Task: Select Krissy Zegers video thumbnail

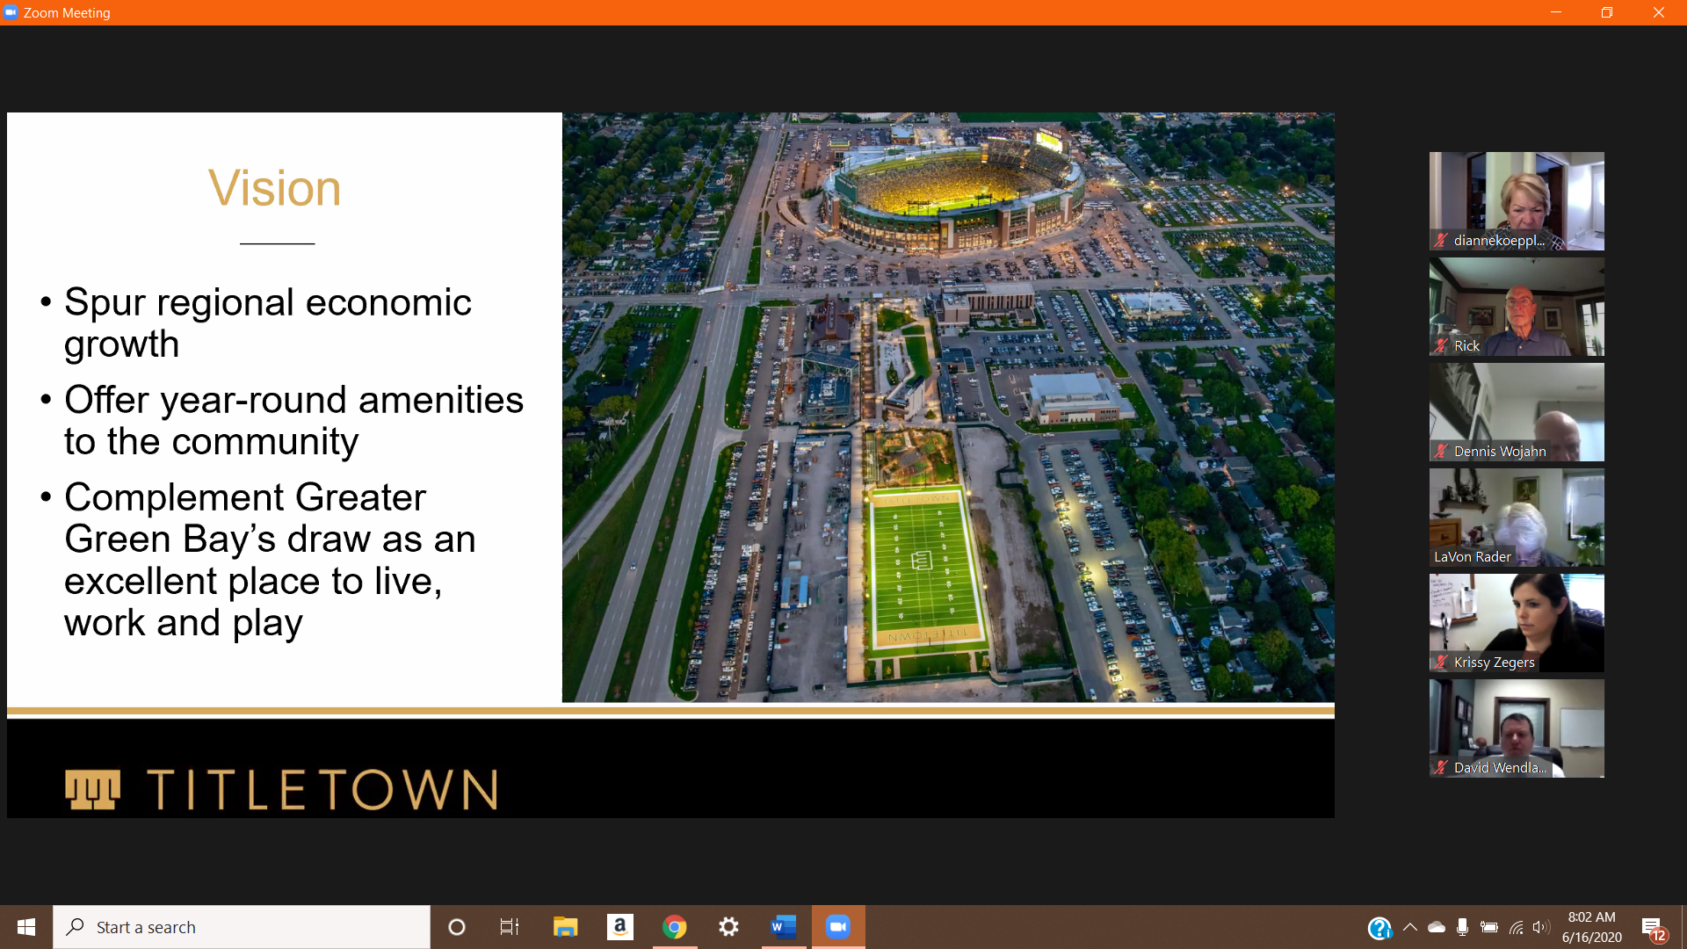Action: tap(1517, 622)
